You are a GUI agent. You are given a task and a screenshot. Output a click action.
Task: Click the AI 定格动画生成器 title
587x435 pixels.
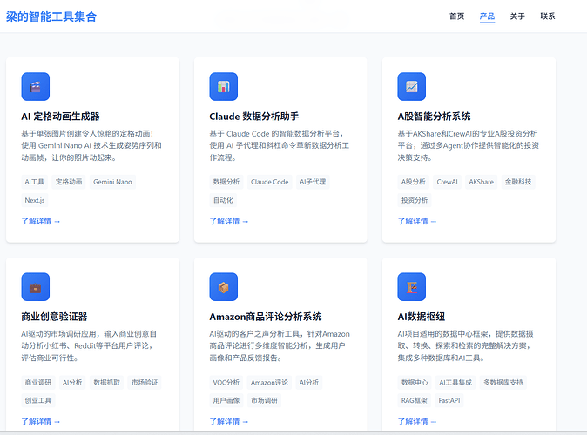coord(60,117)
